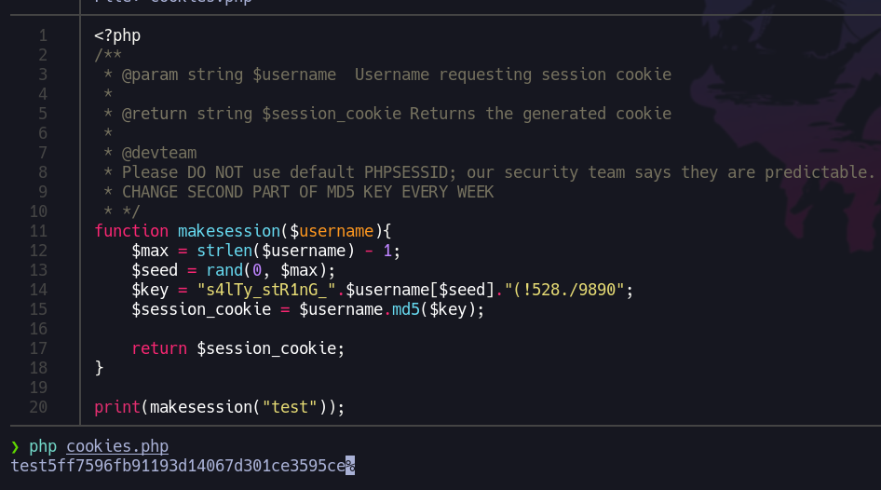Click the makesession function name definition

(x=229, y=231)
